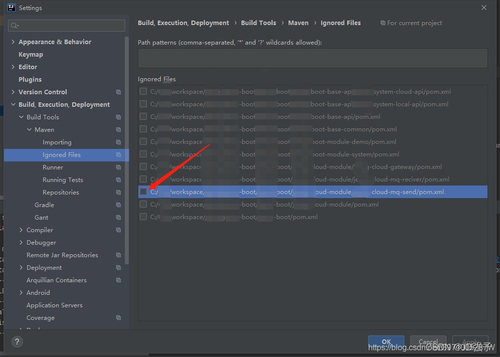Open Running Tests settings
This screenshot has height=357, width=500.
point(63,180)
